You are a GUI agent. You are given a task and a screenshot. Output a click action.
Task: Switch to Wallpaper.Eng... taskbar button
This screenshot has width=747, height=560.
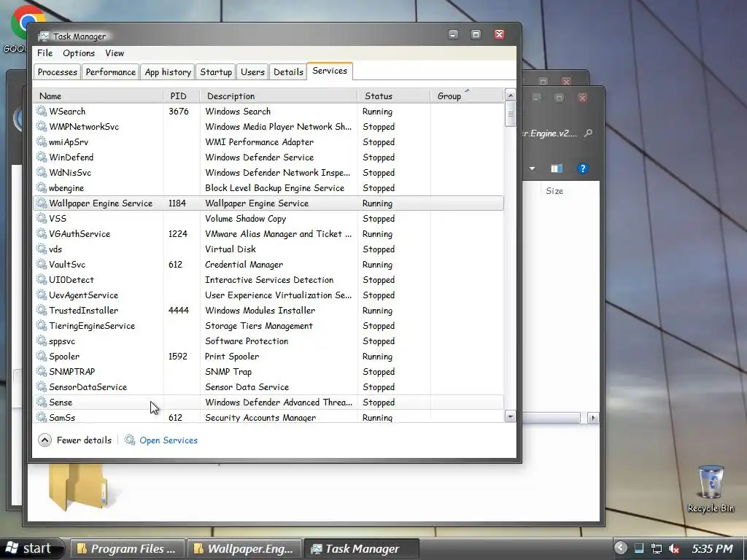pyautogui.click(x=244, y=548)
